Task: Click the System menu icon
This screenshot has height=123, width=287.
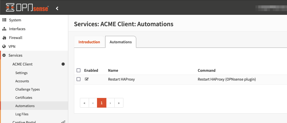Action: 4,20
